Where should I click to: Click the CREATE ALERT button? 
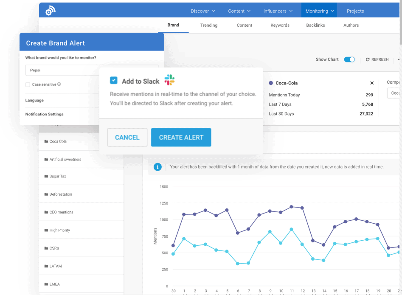click(181, 137)
